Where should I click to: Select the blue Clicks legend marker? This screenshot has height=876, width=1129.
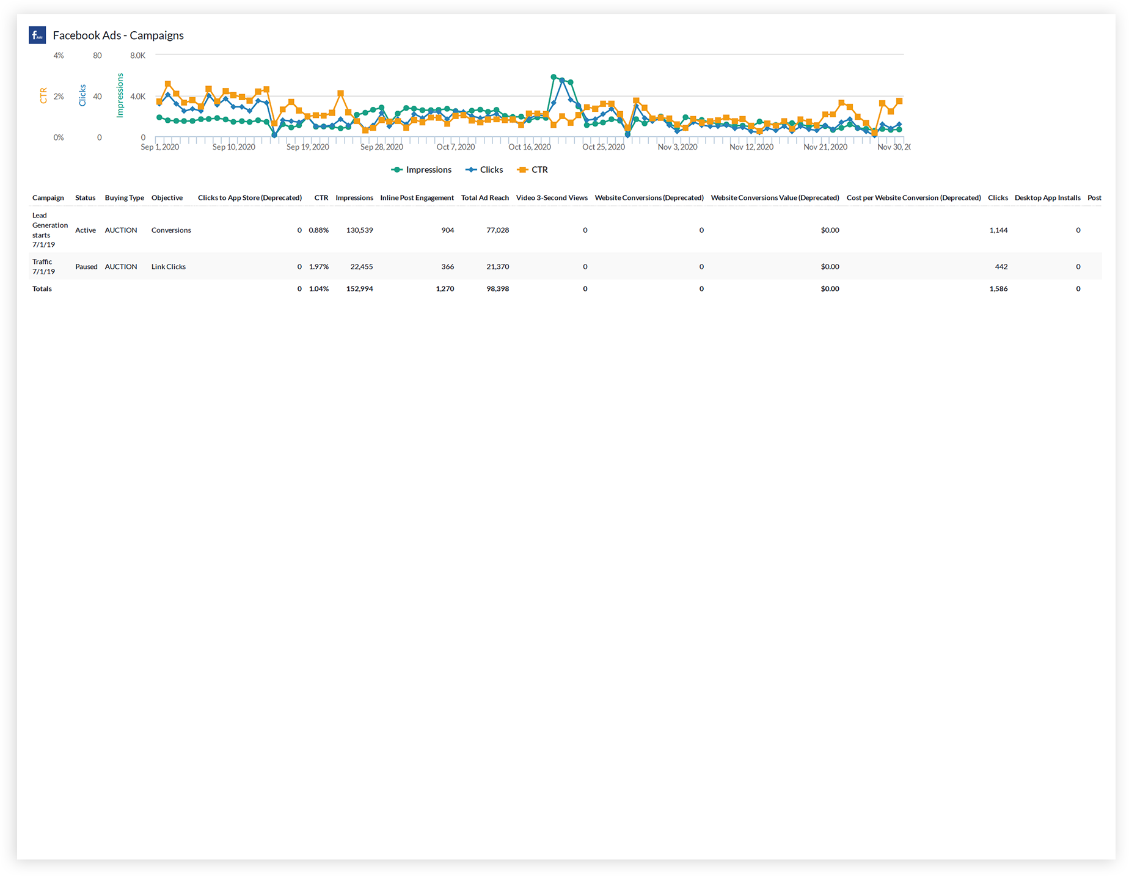[x=470, y=170]
